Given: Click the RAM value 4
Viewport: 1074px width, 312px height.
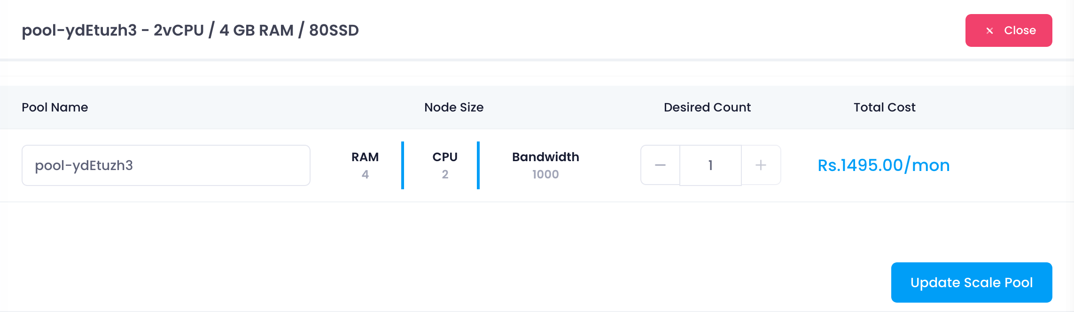Looking at the screenshot, I should pyautogui.click(x=365, y=174).
